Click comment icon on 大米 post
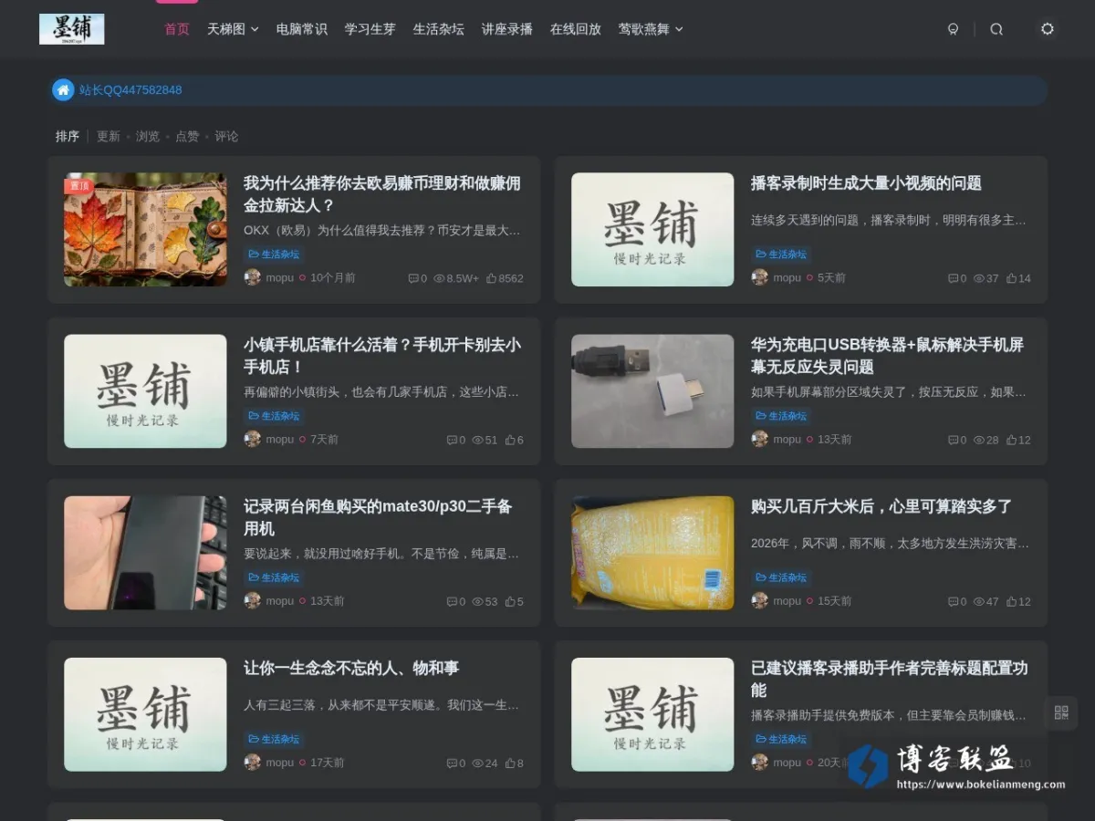 click(954, 601)
